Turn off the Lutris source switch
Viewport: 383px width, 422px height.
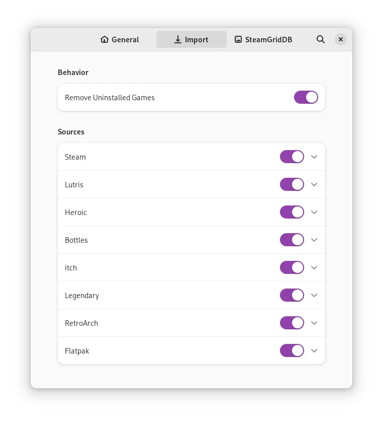(x=292, y=184)
